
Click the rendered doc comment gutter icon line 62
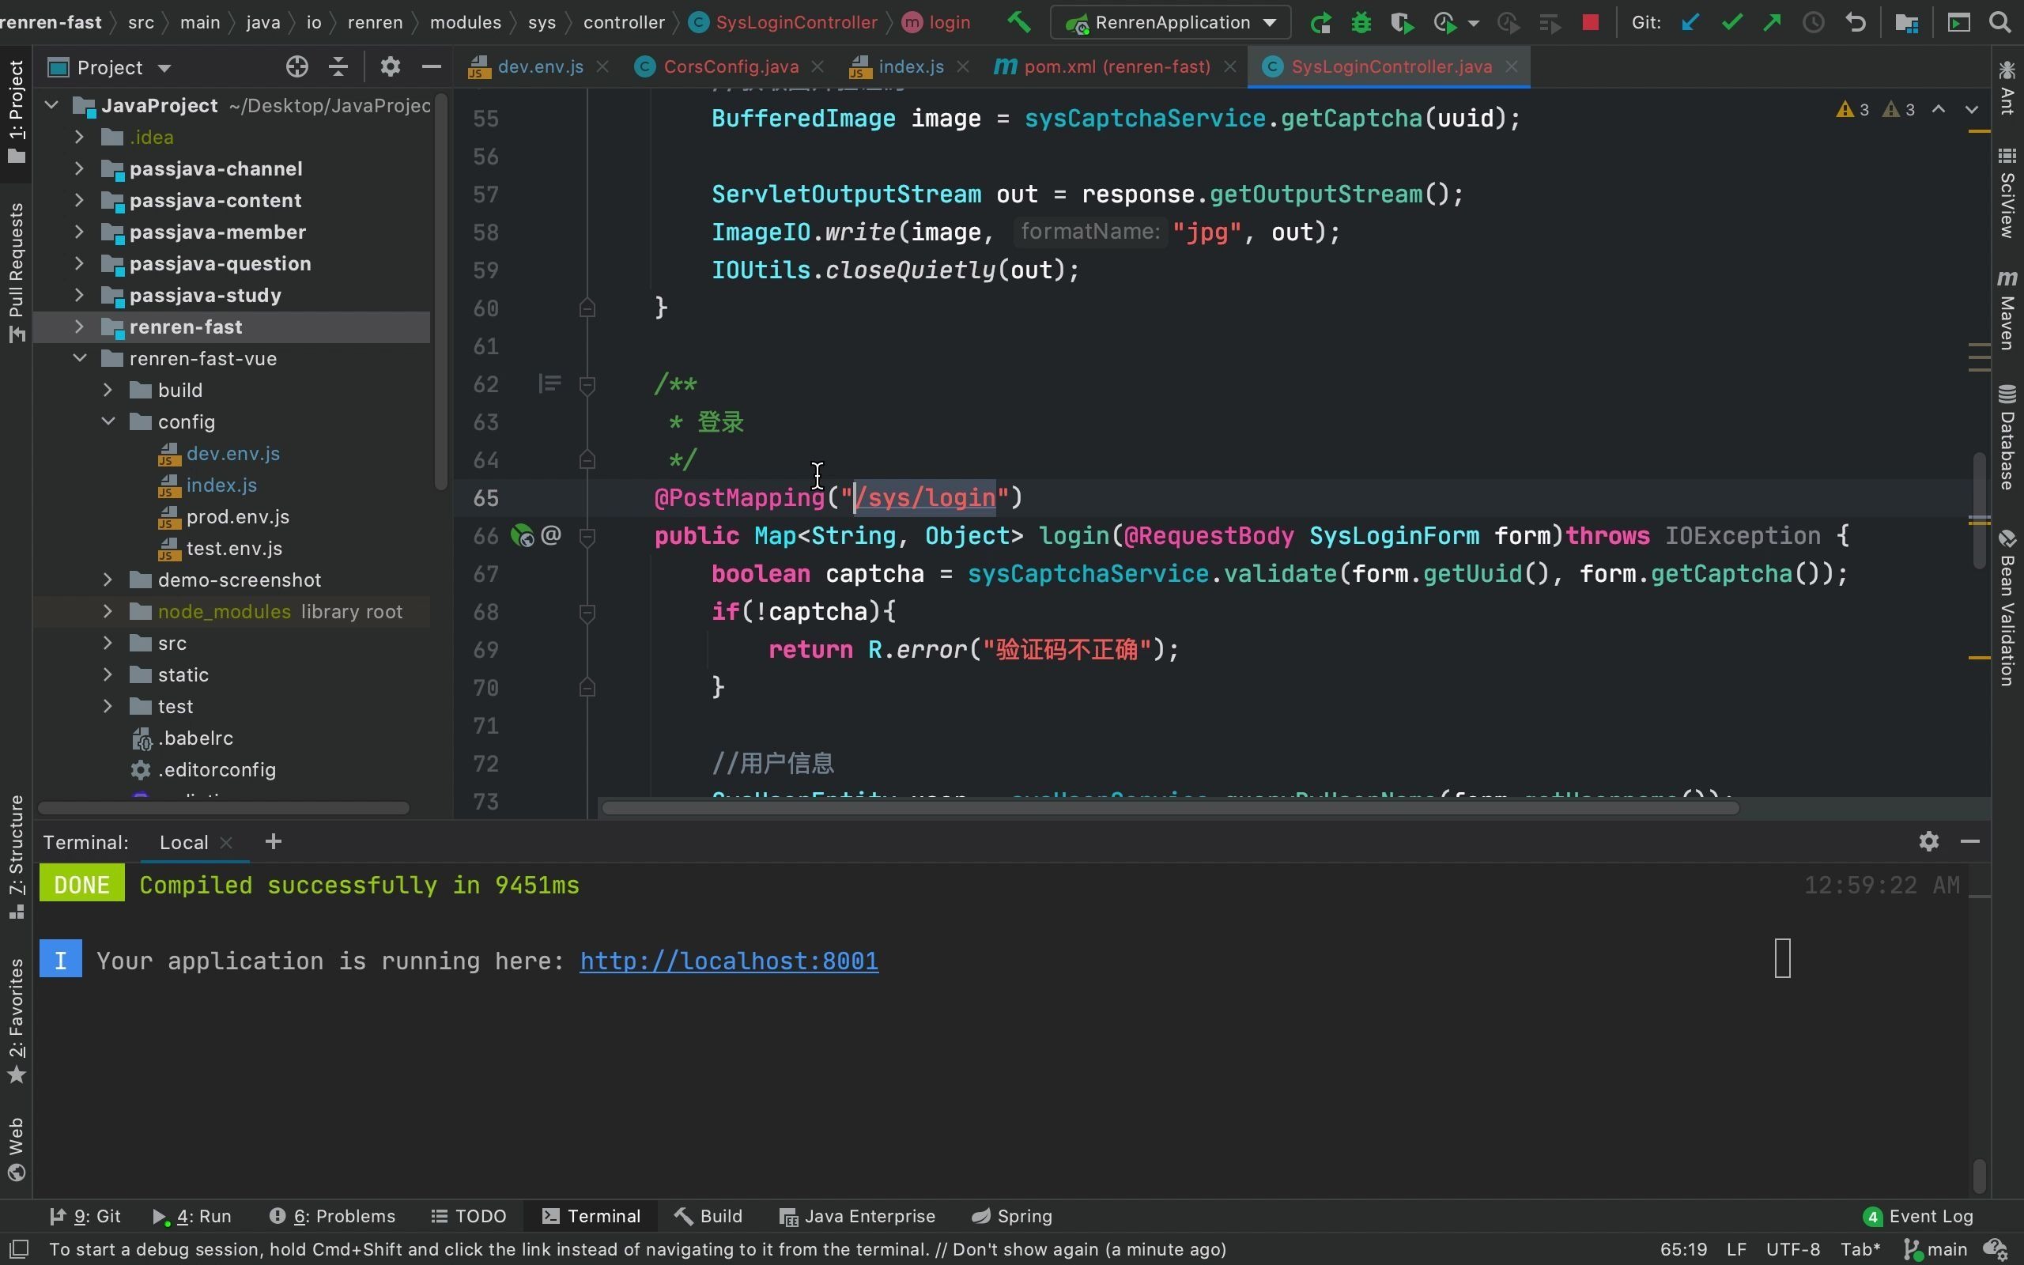click(x=549, y=384)
